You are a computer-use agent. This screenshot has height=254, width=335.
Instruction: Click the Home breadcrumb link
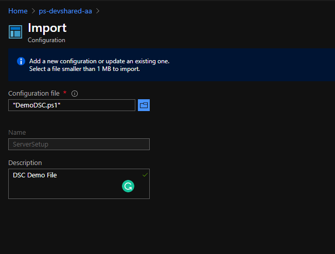pos(17,11)
